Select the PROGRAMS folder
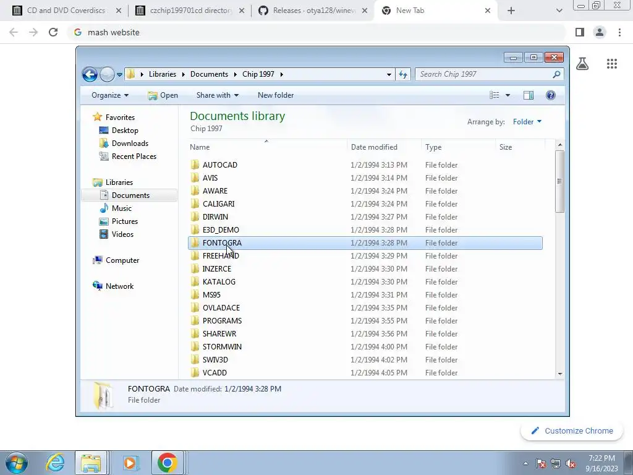This screenshot has width=633, height=475. click(x=365, y=321)
